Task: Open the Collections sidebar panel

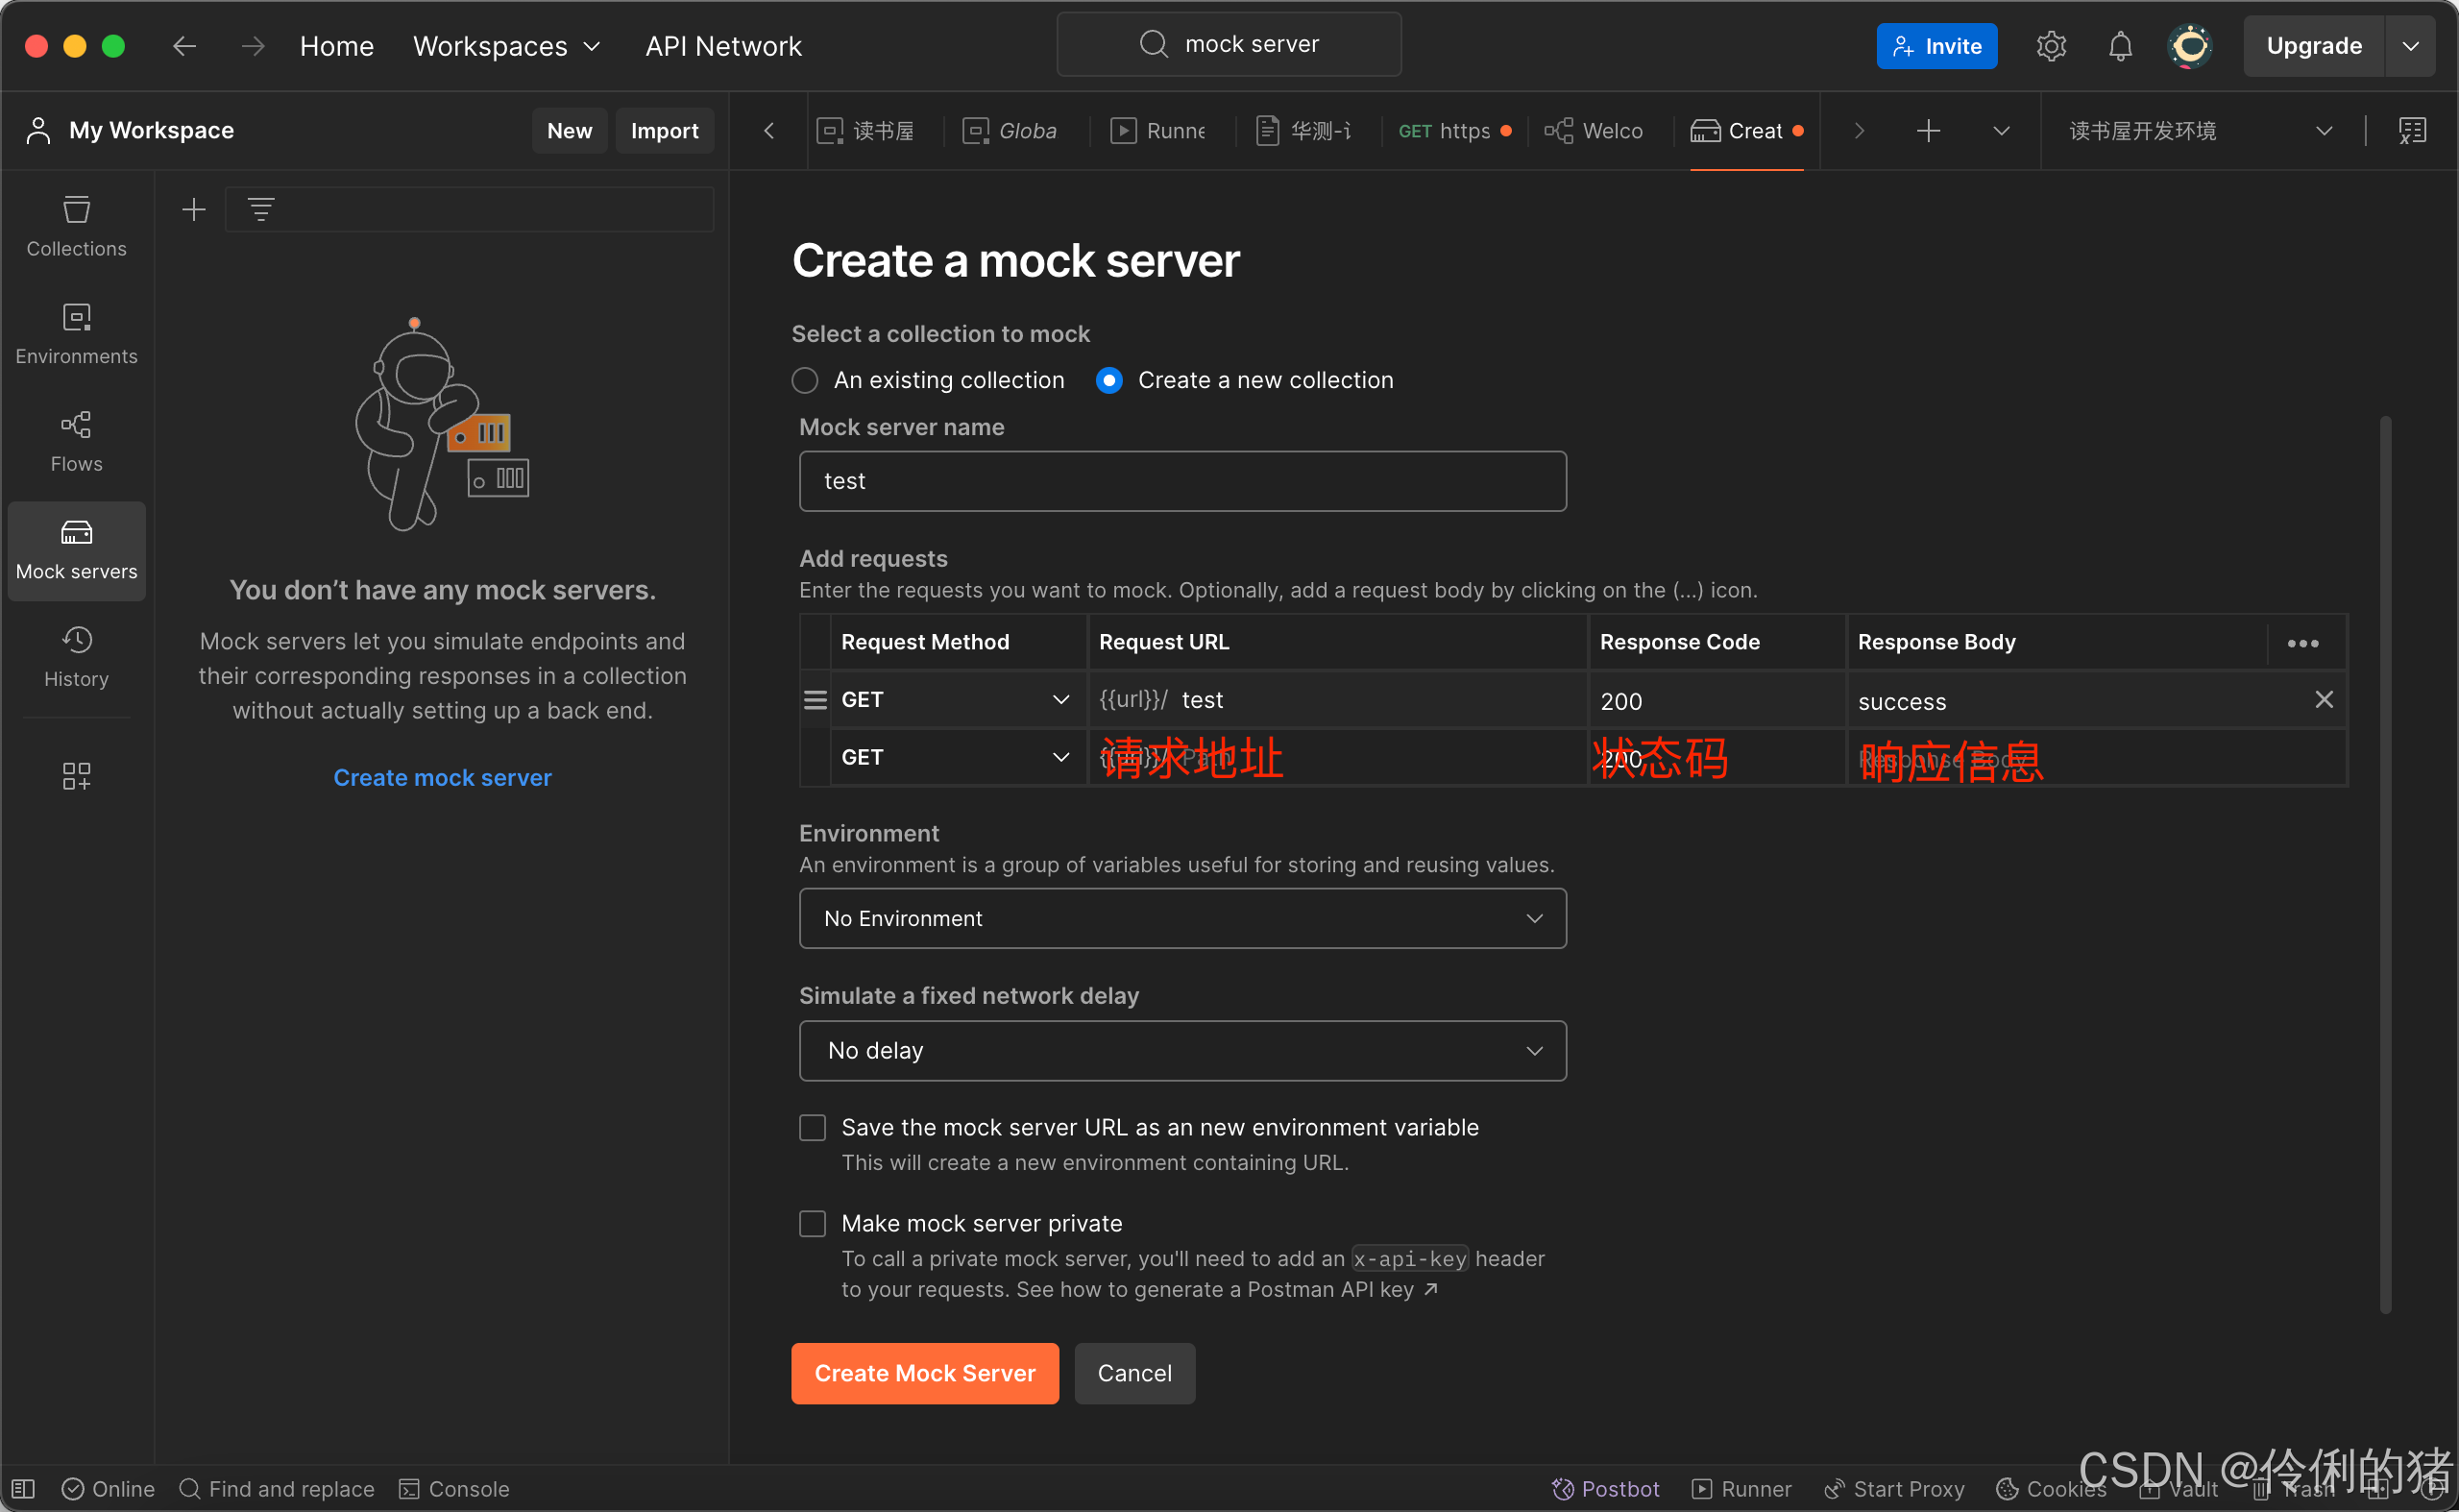Action: [76, 226]
